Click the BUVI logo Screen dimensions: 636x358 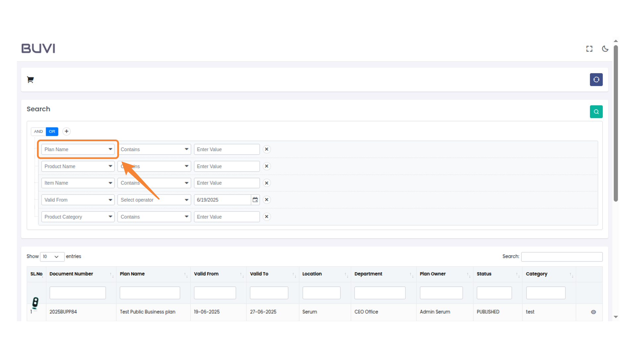pyautogui.click(x=38, y=48)
